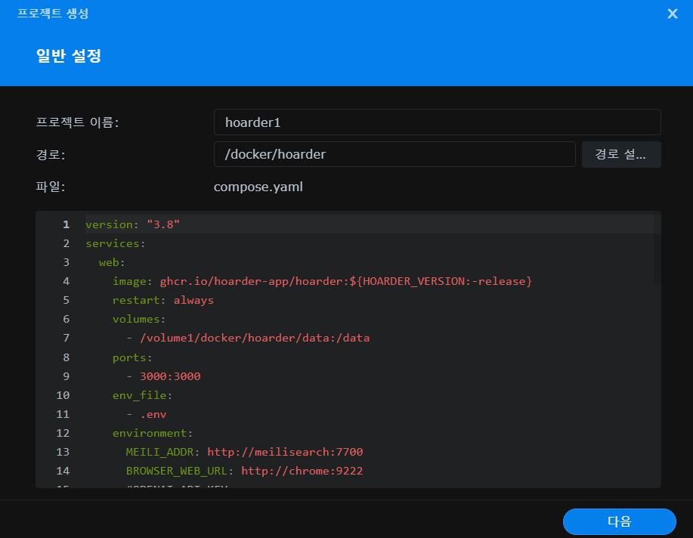Open the path settings button
The height and width of the screenshot is (538, 693).
620,154
